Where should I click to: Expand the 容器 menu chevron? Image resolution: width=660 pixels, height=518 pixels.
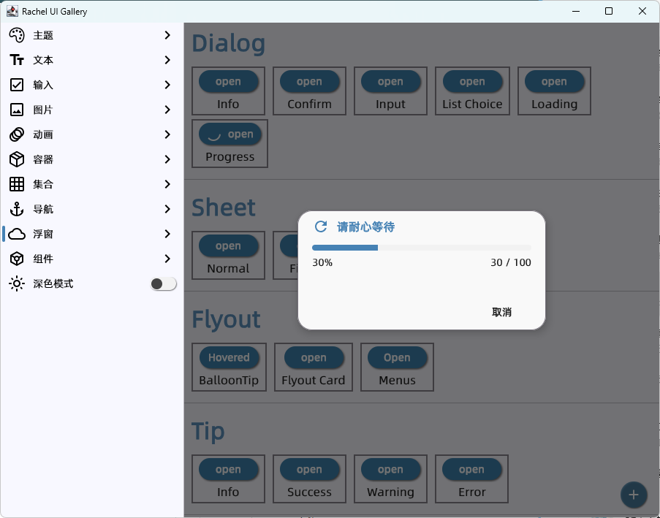click(x=167, y=159)
